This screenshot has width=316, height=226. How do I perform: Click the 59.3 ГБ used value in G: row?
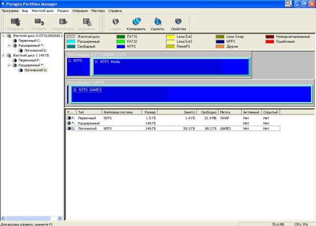189,128
